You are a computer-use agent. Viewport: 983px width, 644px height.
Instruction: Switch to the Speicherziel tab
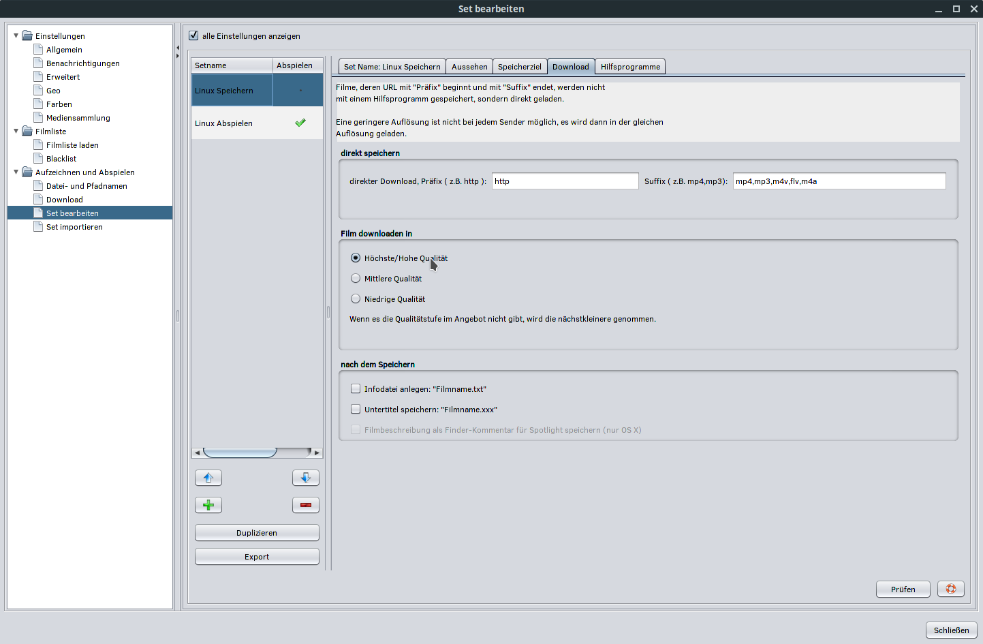[519, 67]
